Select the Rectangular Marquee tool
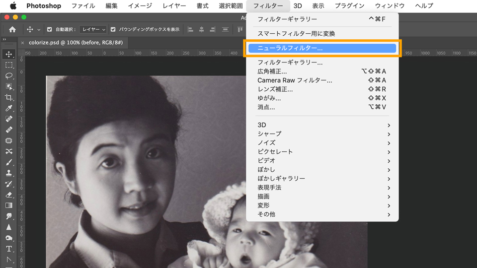 coord(9,65)
